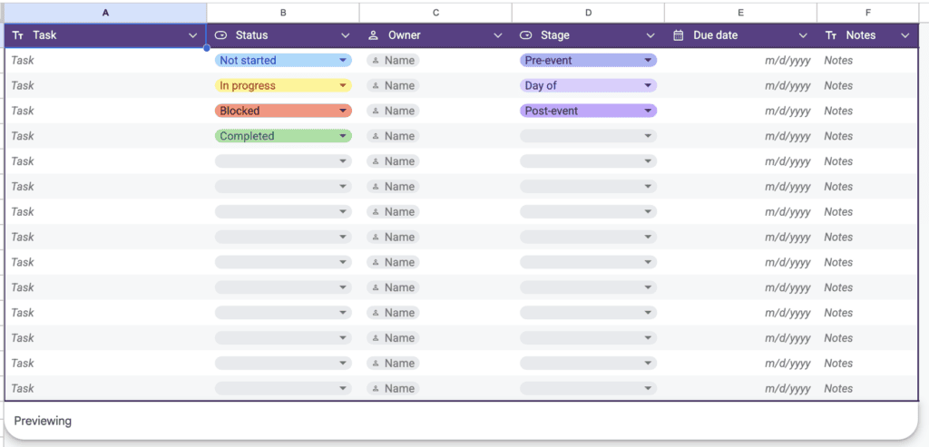Open the Notes column header menu arrow
The width and height of the screenshot is (929, 447).
click(x=905, y=35)
